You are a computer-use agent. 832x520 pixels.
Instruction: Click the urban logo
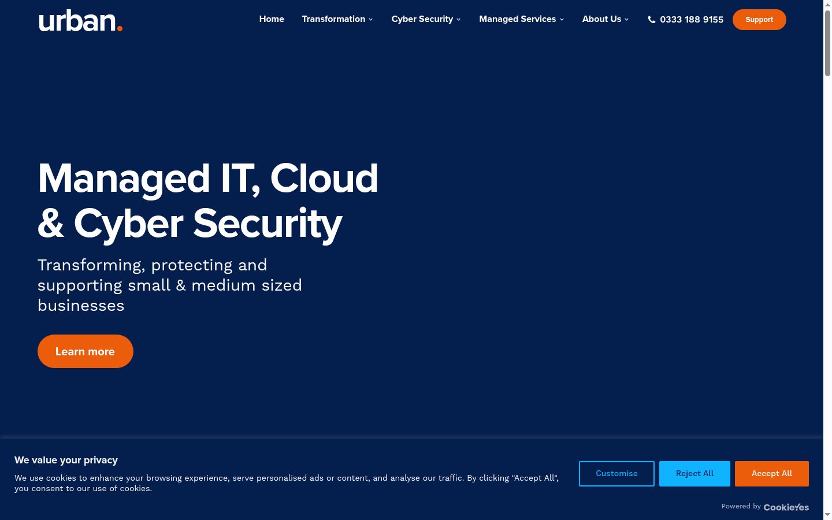pos(80,21)
